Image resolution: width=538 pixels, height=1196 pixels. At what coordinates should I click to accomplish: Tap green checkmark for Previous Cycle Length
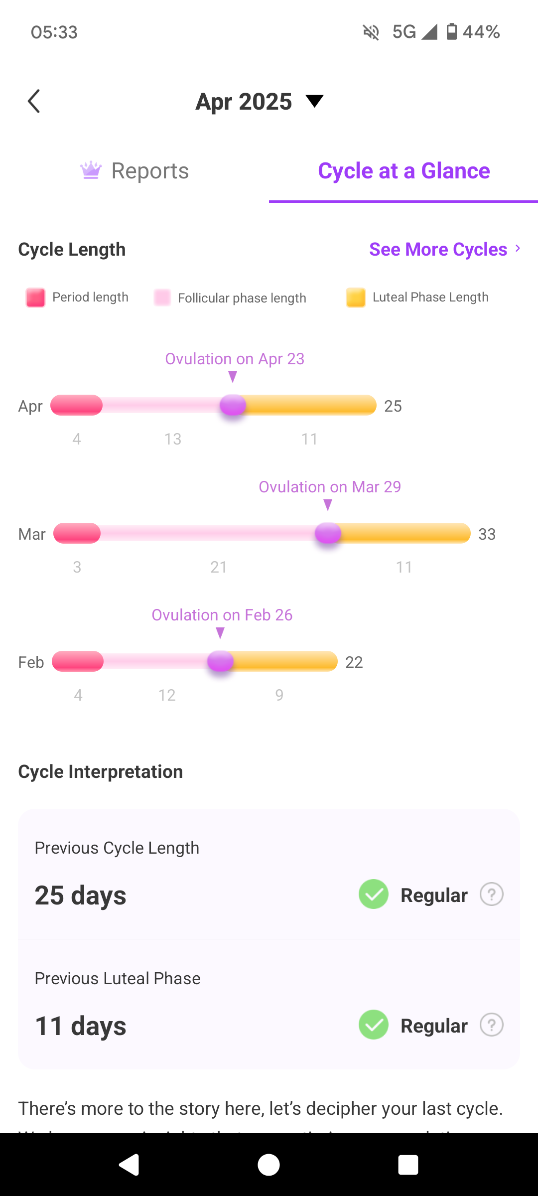(374, 895)
